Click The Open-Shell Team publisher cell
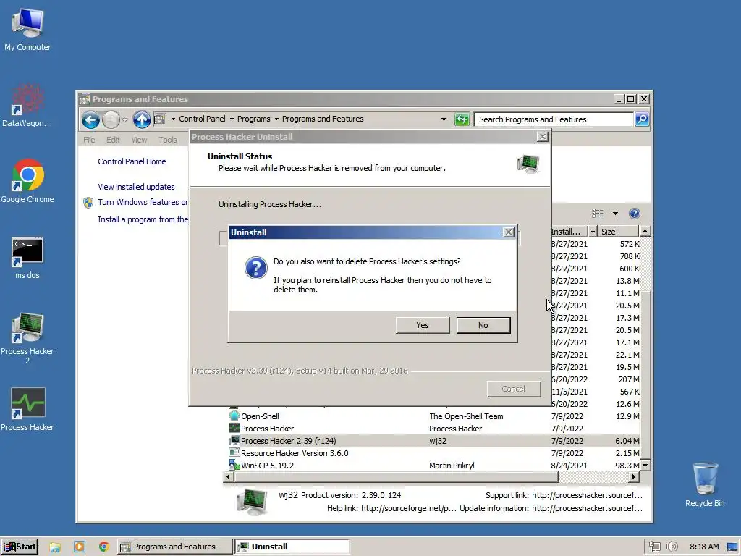Image resolution: width=741 pixels, height=556 pixels. pos(466,416)
